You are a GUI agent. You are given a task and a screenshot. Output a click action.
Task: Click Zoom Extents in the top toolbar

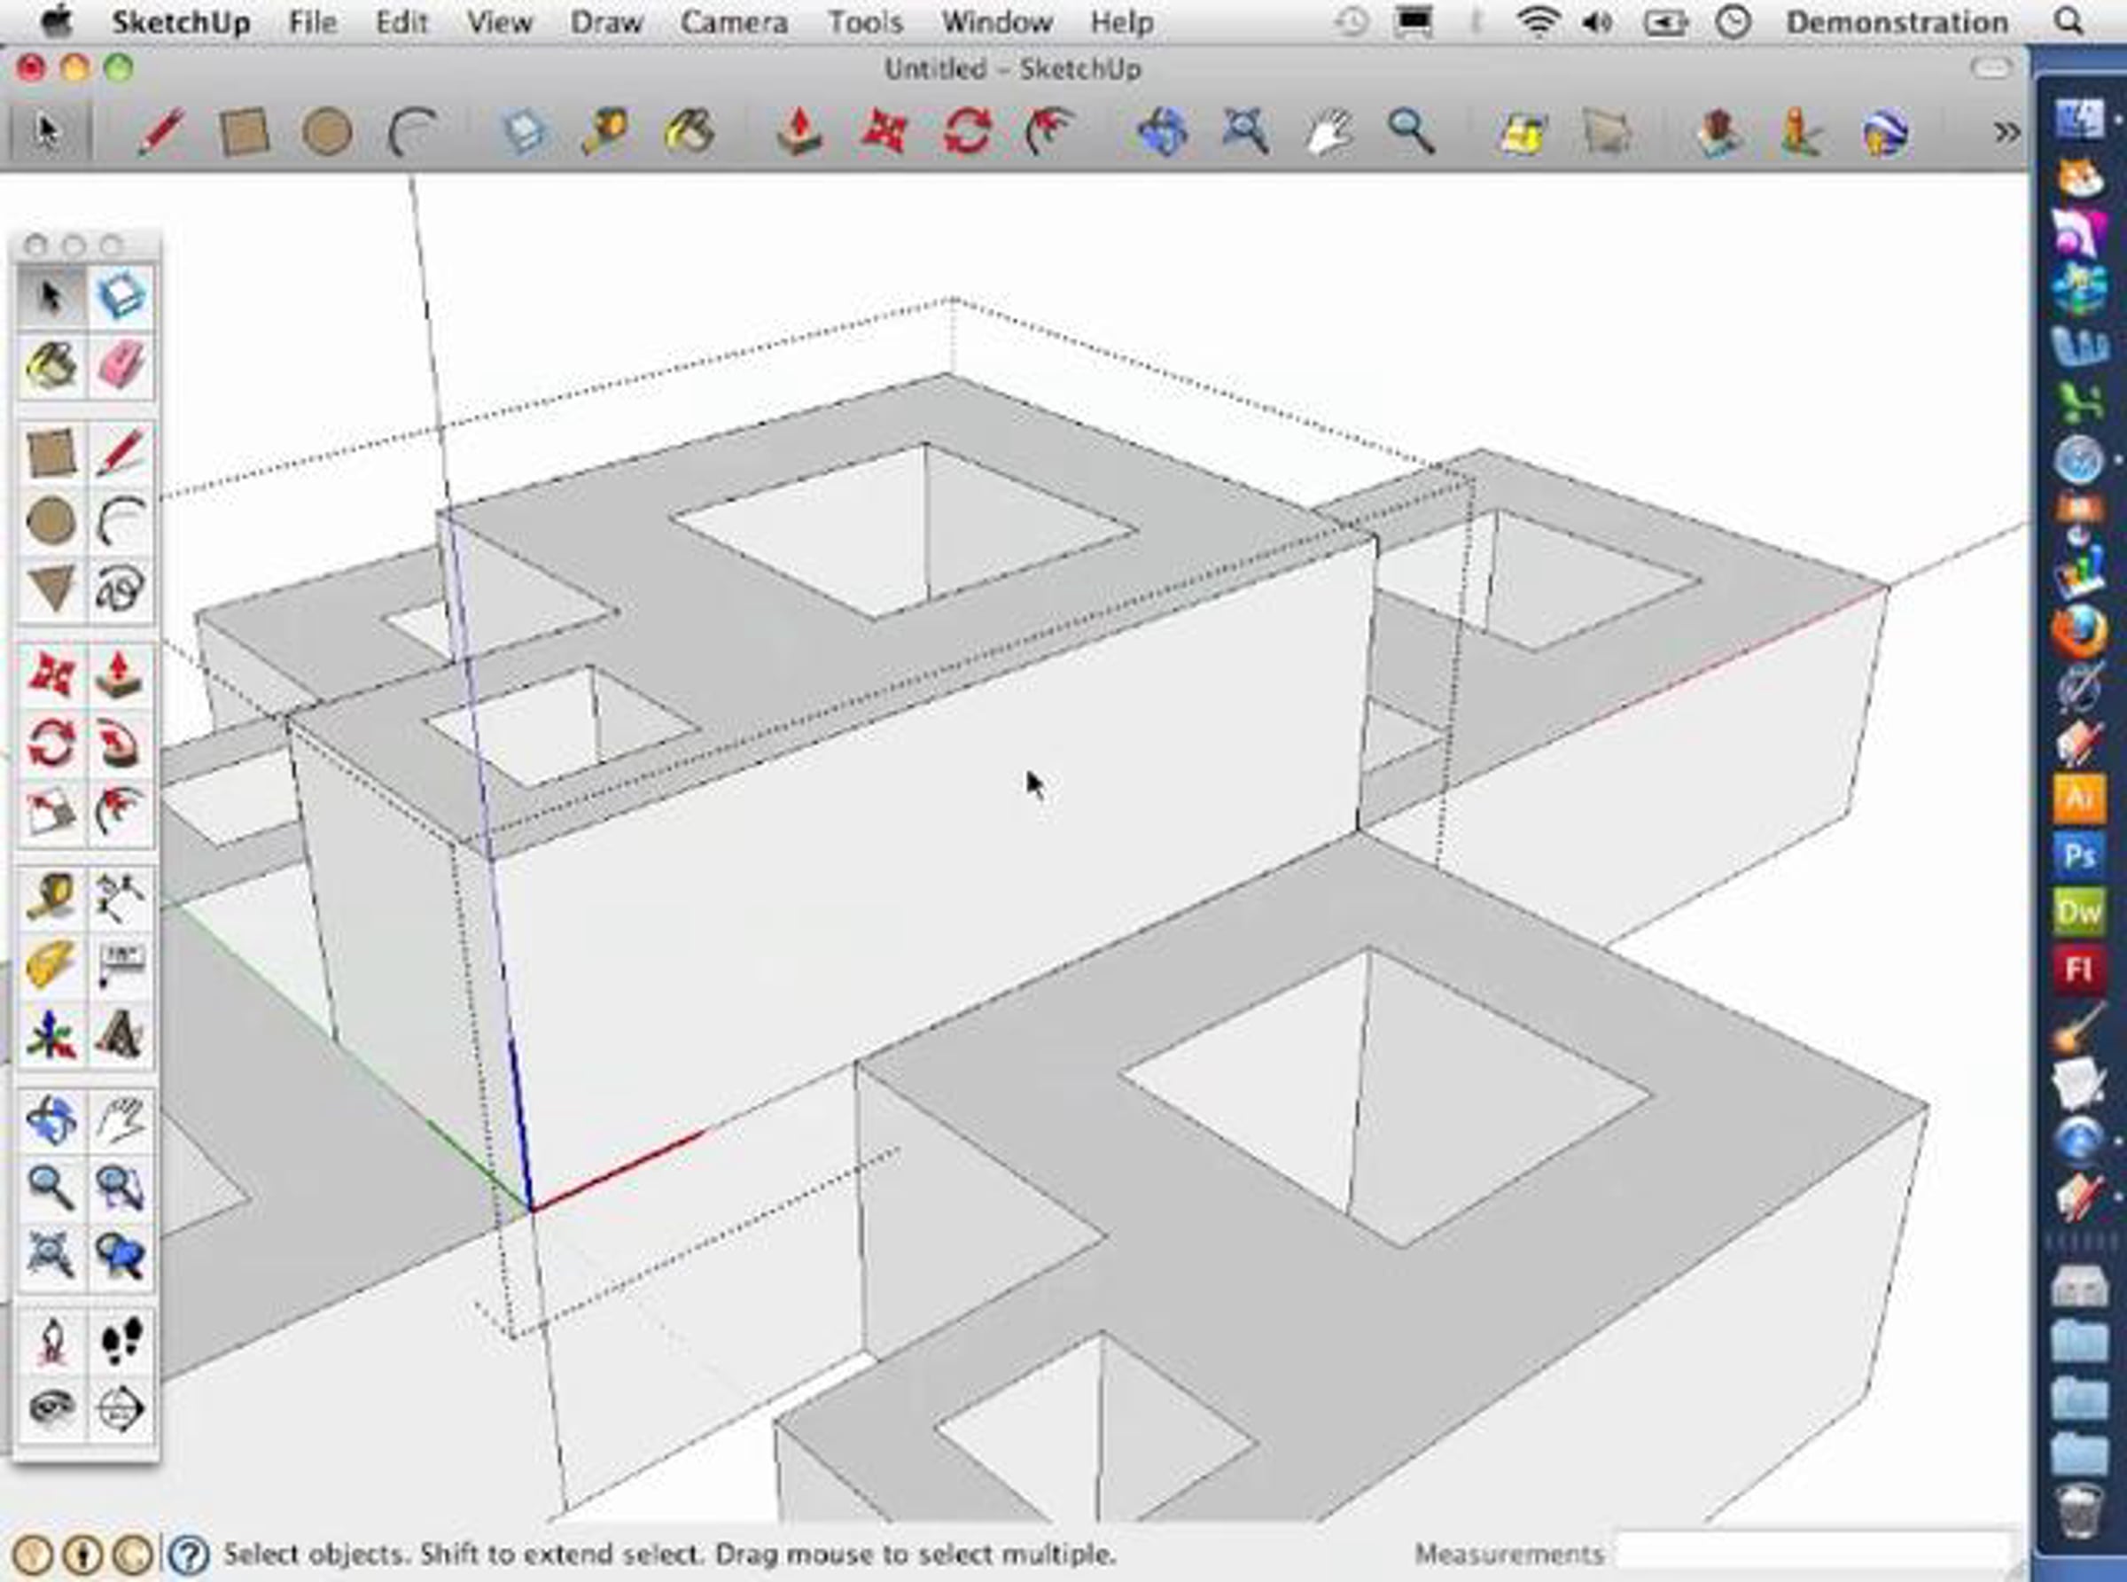(1245, 131)
